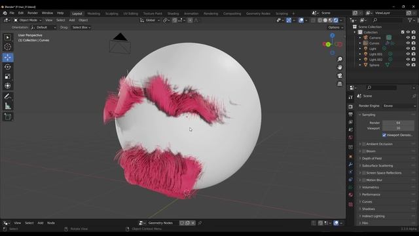419x236 pixels.
Task: Open the Orientation Default dropdown
Action: (43, 28)
